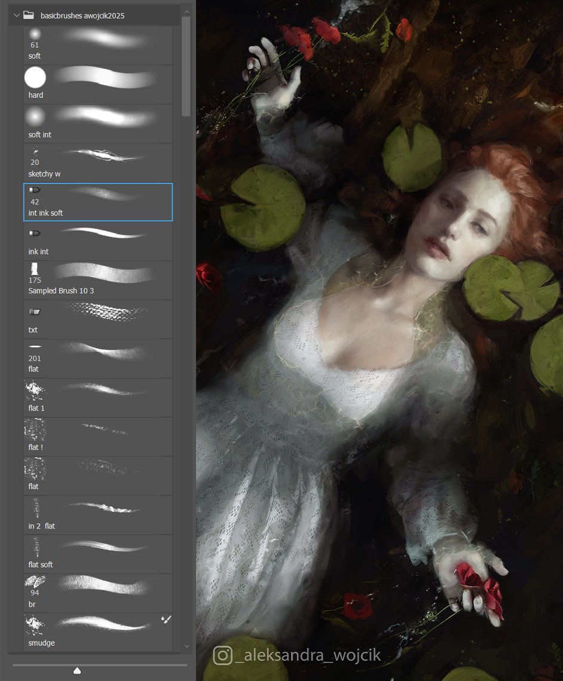Select the ink int pencil-tip icon
This screenshot has width=563, height=681.
tap(34, 233)
